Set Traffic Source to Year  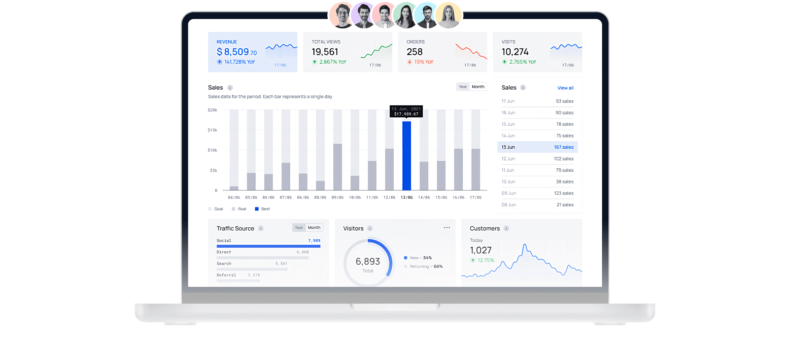299,227
